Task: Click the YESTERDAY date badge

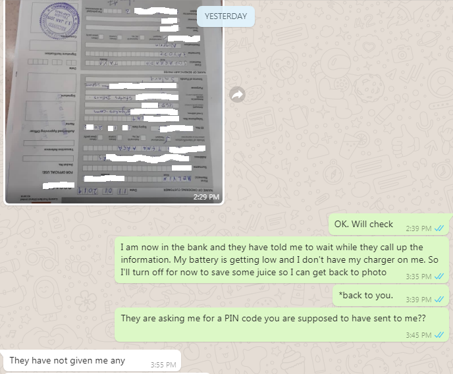Action: tap(226, 16)
